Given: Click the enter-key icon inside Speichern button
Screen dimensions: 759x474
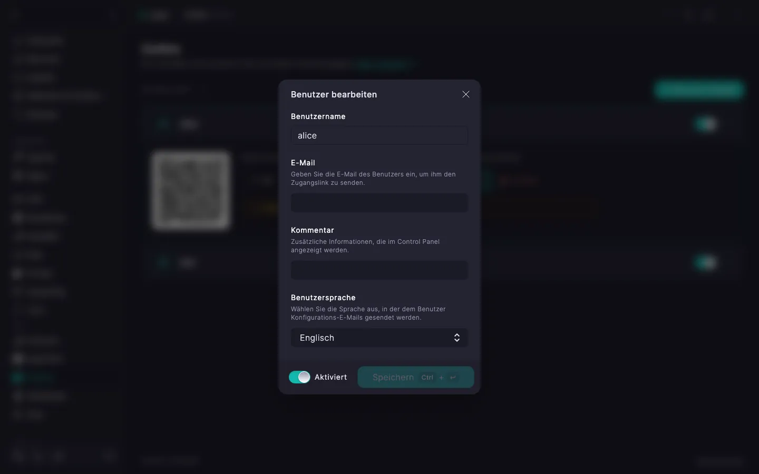Looking at the screenshot, I should click(x=453, y=377).
